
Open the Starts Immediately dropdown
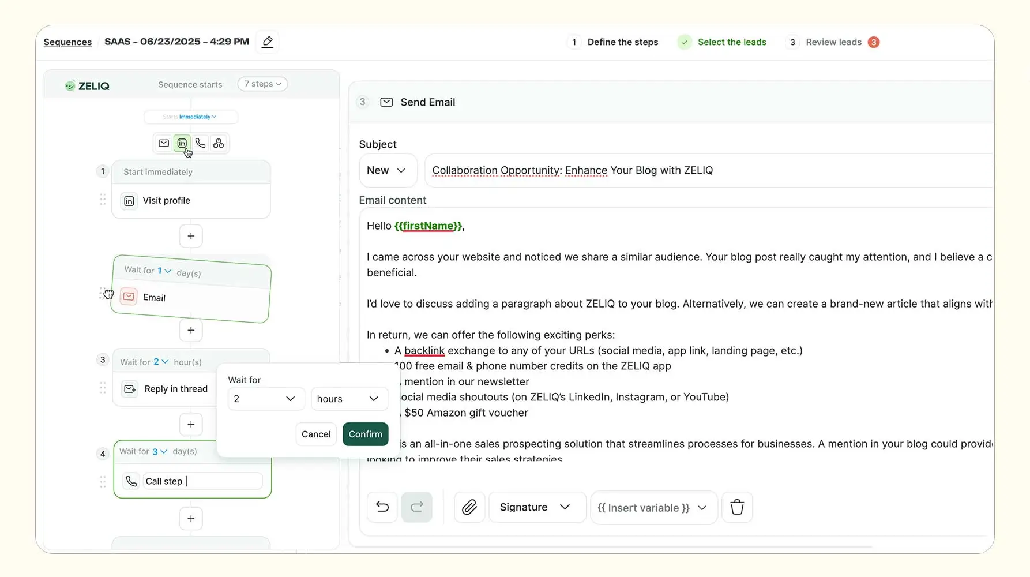click(190, 117)
